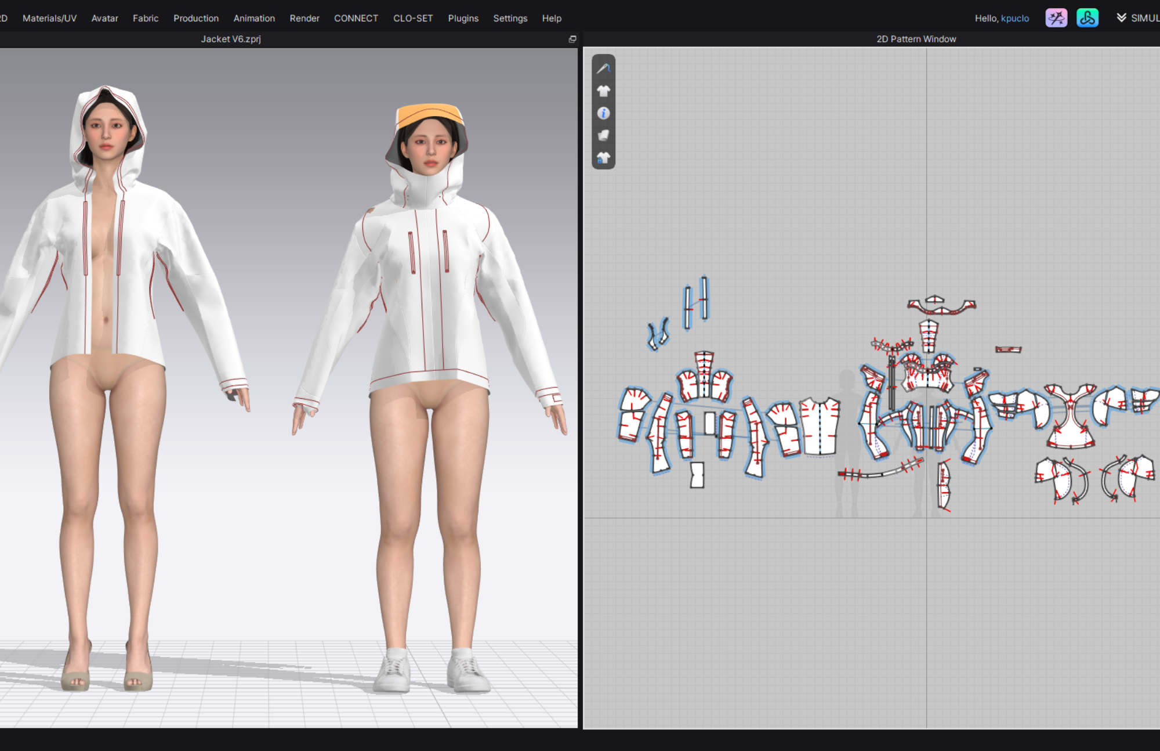Click the needle-and-thread seamline icon
The image size is (1160, 751).
(603, 68)
